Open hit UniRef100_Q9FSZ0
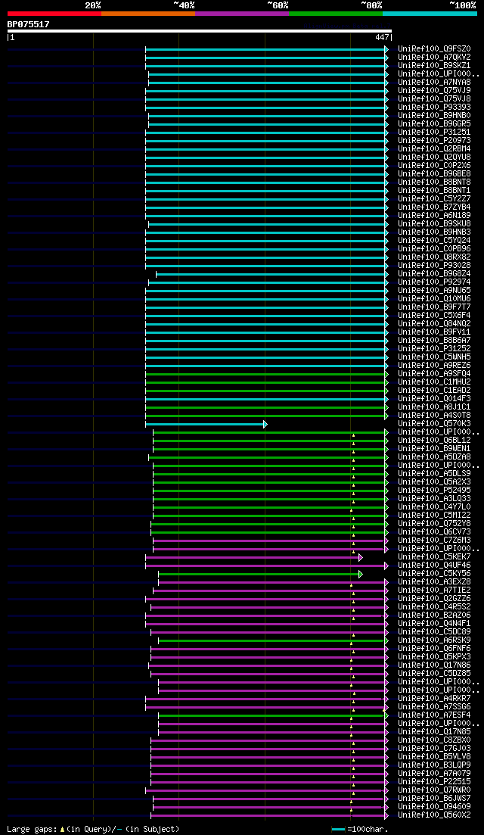The width and height of the screenshot is (484, 835). (x=434, y=49)
